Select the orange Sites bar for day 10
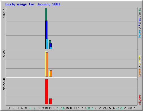The width and height of the screenshot is (143, 111). click(x=47, y=64)
